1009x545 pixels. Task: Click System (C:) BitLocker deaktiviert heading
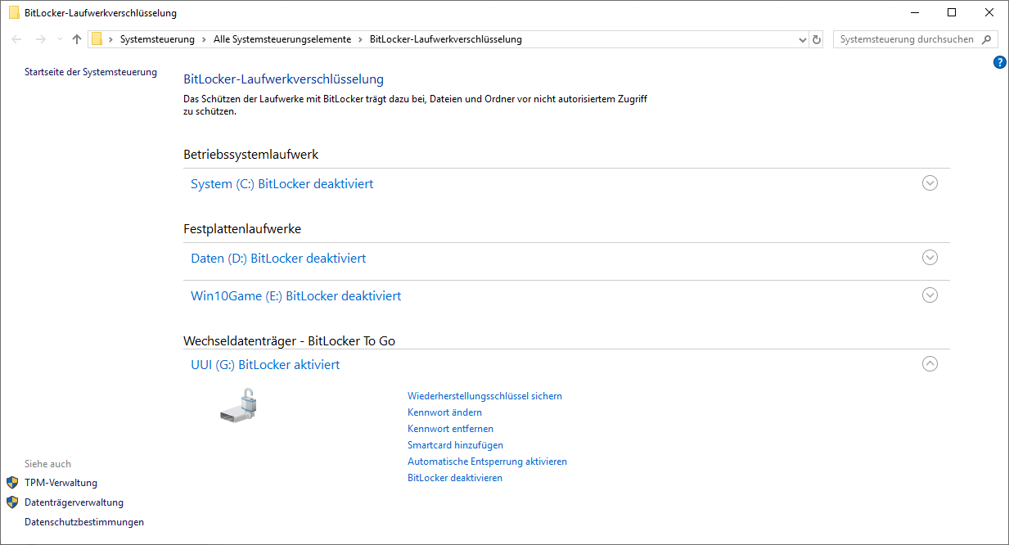(282, 184)
